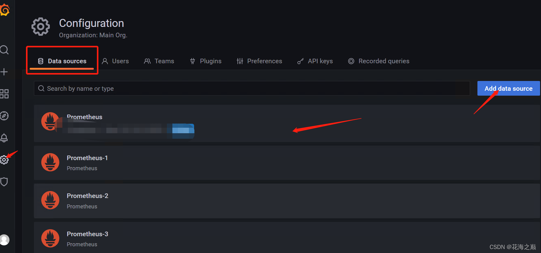
Task: Open the Grafana home logo
Action: [x=4, y=10]
